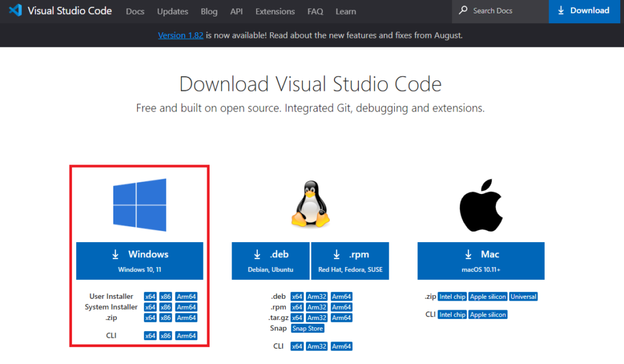Go to the Blog page
Screen dimensions: 624x364
click(209, 12)
